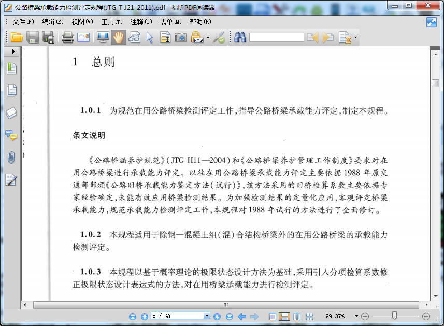Click the binoculars search icon
The width and height of the screenshot is (444, 326).
[240, 37]
